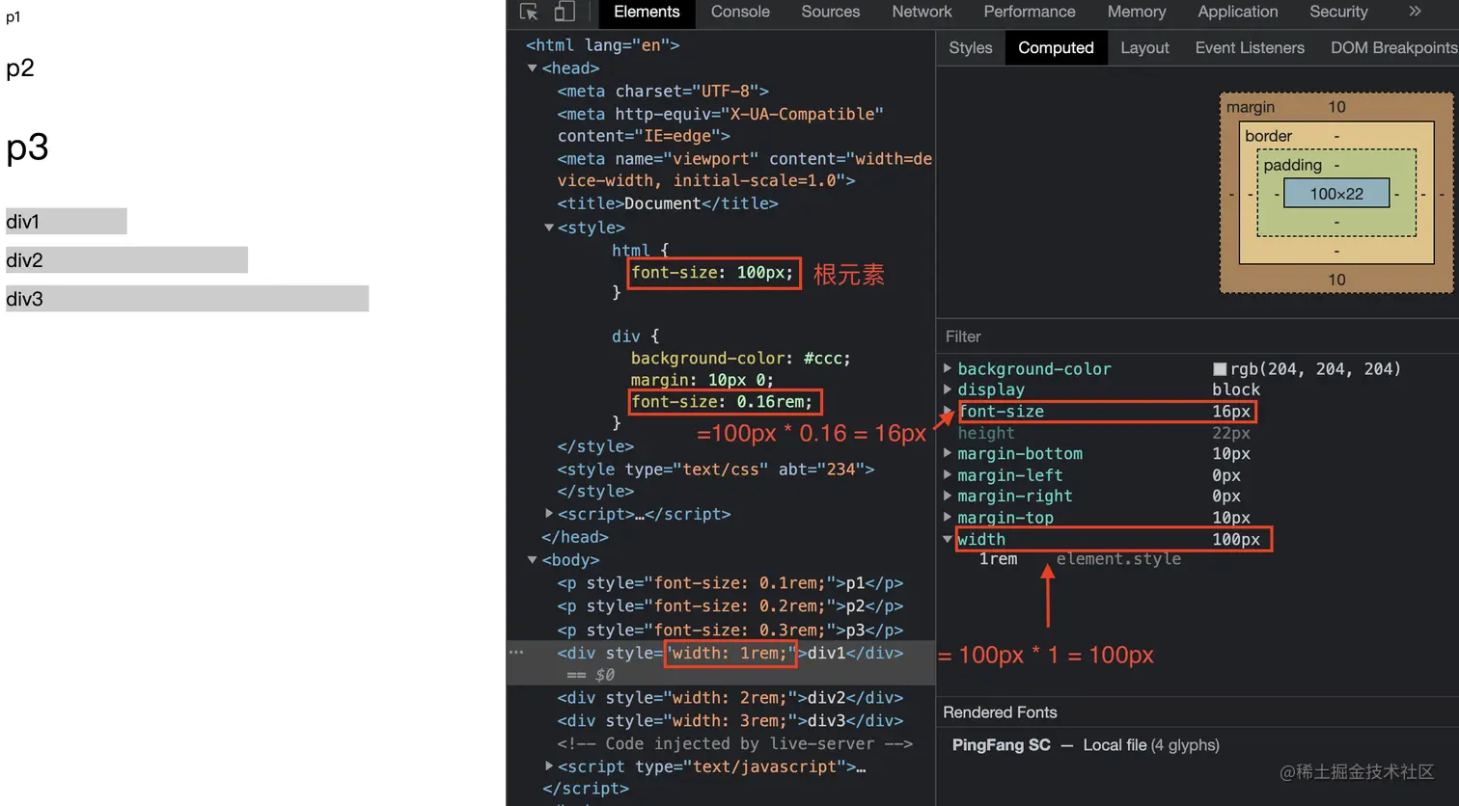Switch to the Network tab
This screenshot has width=1459, height=806.
pyautogui.click(x=922, y=12)
